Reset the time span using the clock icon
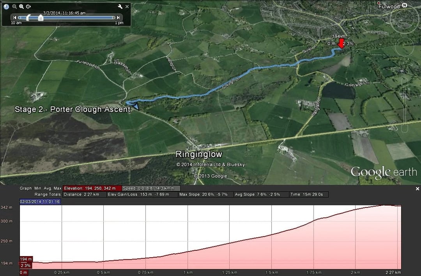This screenshot has width=421, height=276. 6,6
